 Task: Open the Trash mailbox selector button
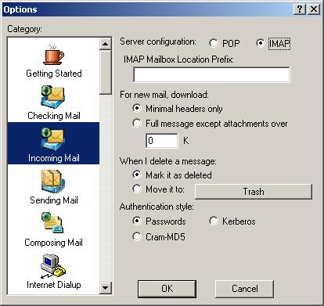click(254, 192)
